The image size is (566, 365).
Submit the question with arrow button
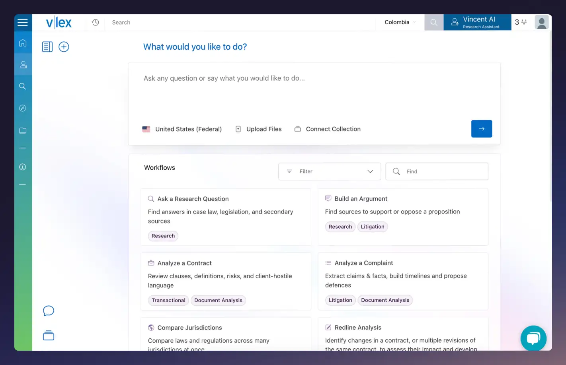(x=482, y=129)
